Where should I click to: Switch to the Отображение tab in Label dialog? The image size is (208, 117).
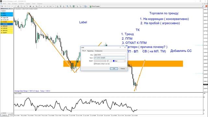(98, 51)
